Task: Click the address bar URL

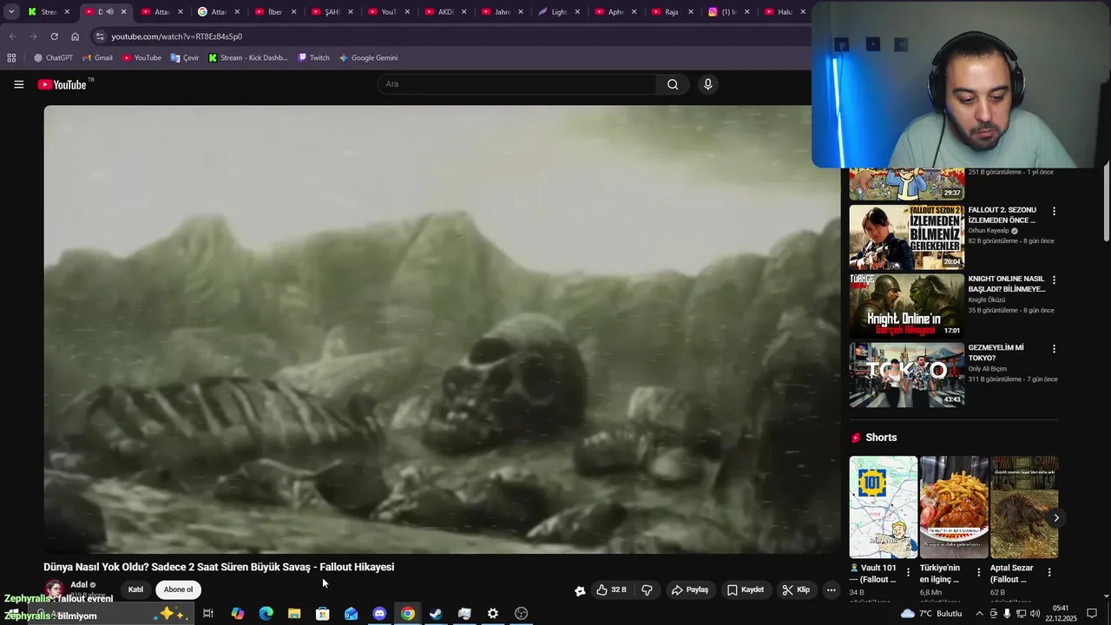Action: [177, 36]
